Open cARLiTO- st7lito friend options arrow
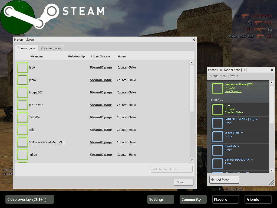 tap(257, 119)
